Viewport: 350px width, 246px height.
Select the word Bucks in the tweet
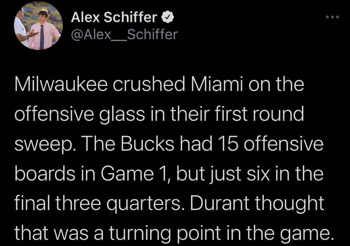point(147,144)
